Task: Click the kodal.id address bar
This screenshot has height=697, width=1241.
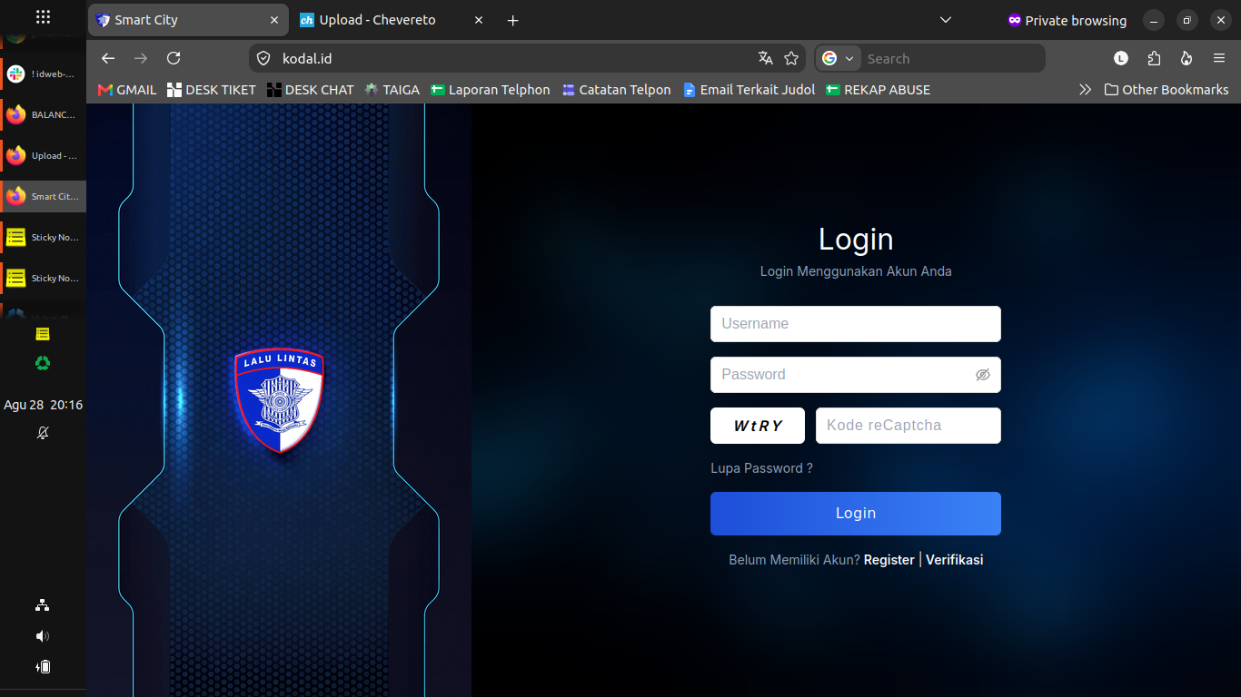Action: [529, 58]
